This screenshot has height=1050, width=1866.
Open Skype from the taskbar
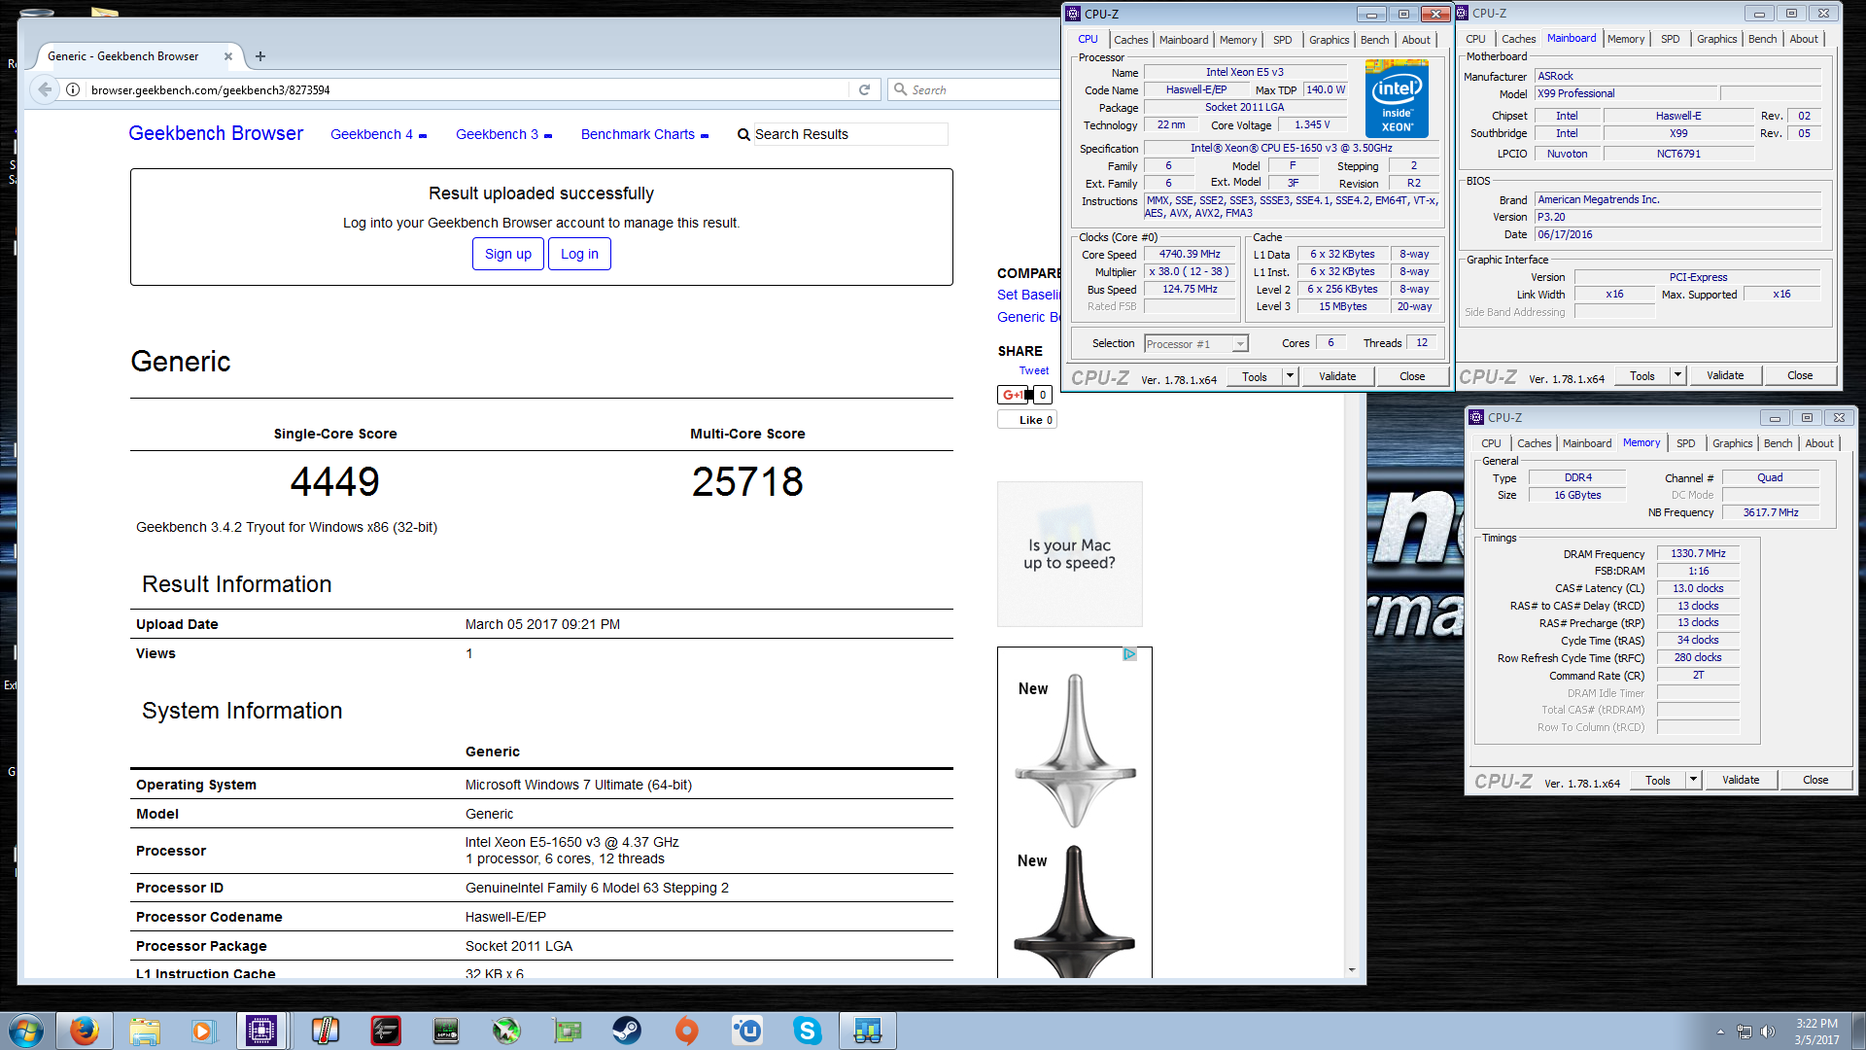click(807, 1031)
